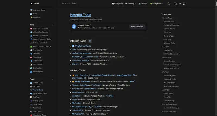Open the Discord icon in the top bar
Screen dimensions: 217x116
[x=180, y=4]
